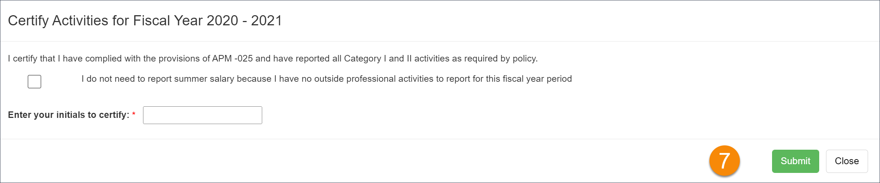The width and height of the screenshot is (880, 183).
Task: Click the checkbox label about summer salary
Action: click(326, 79)
